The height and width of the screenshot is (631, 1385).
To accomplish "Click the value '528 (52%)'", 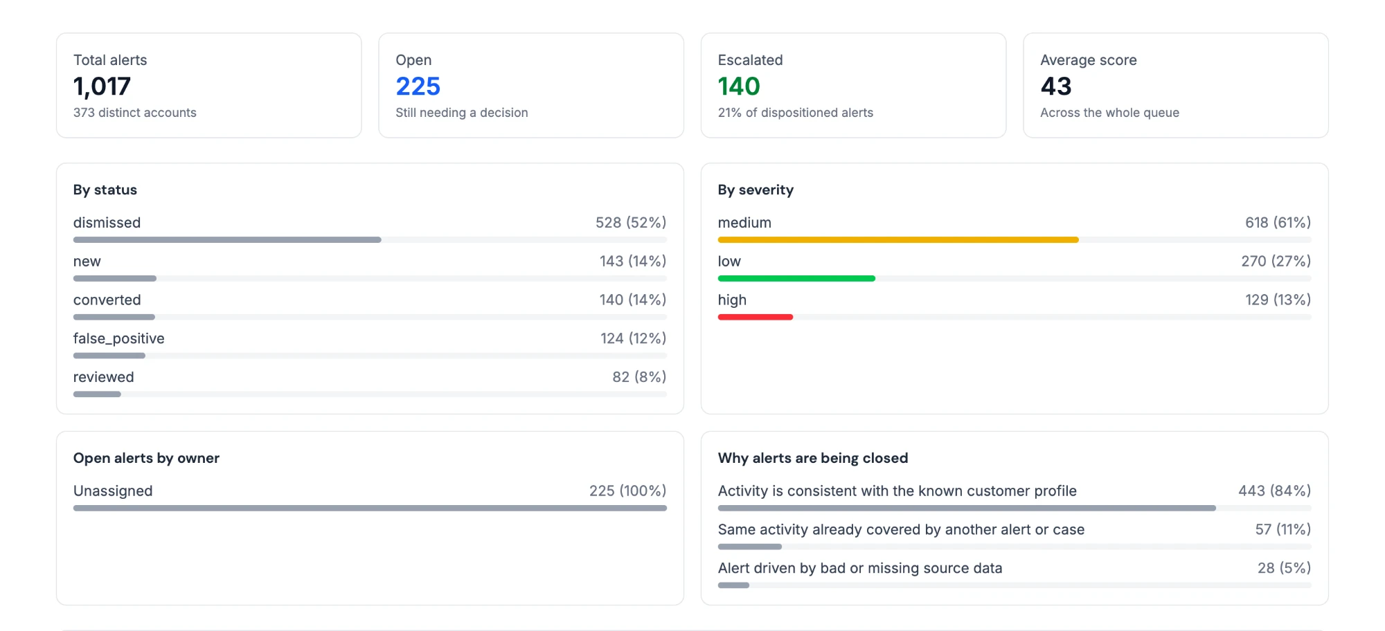I will [x=631, y=223].
